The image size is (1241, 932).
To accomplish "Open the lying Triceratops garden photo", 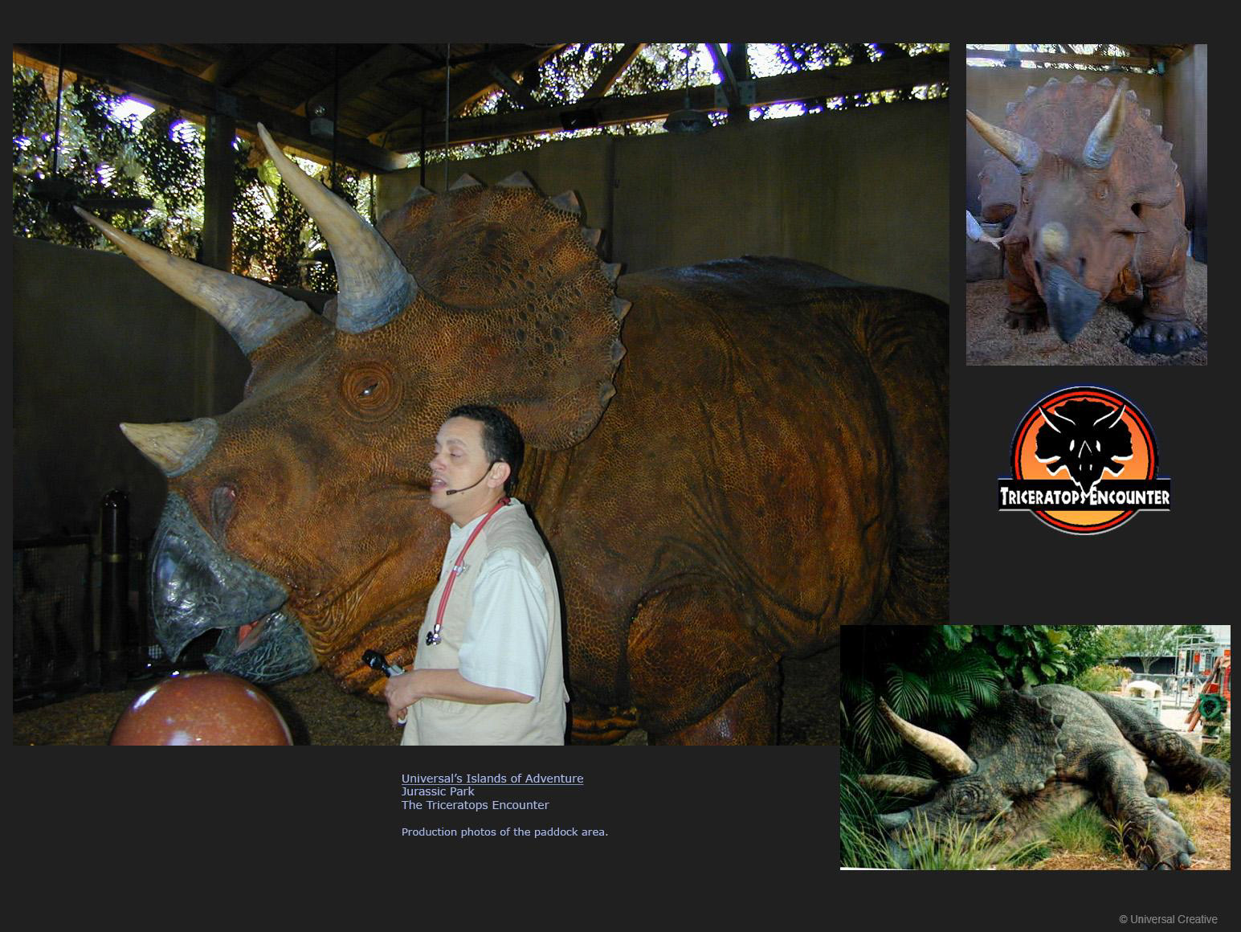I will tap(1035, 747).
